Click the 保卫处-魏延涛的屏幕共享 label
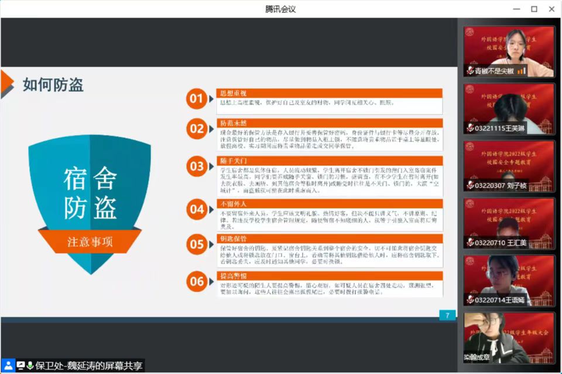 [88, 366]
